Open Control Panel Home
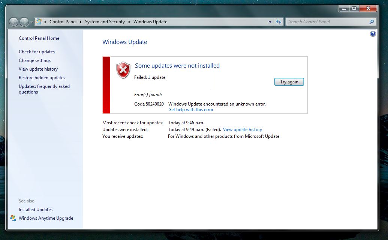The height and width of the screenshot is (240, 388). point(39,38)
